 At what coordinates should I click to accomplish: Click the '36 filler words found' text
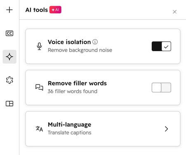(x=73, y=92)
